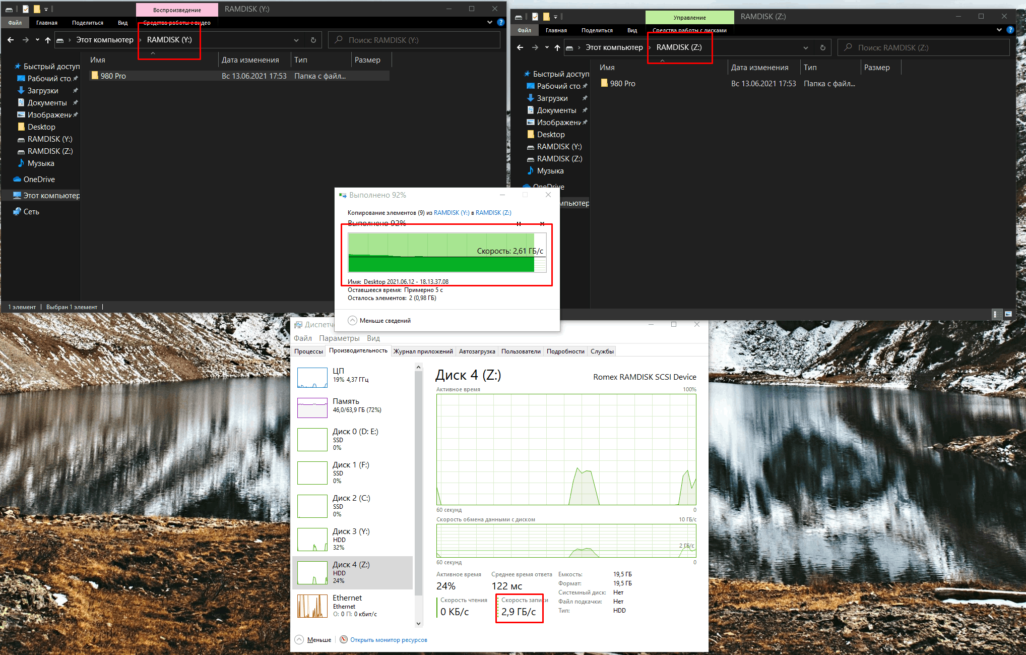Sort by Дата изменения column in Y window
This screenshot has height=655, width=1026.
pyautogui.click(x=250, y=59)
